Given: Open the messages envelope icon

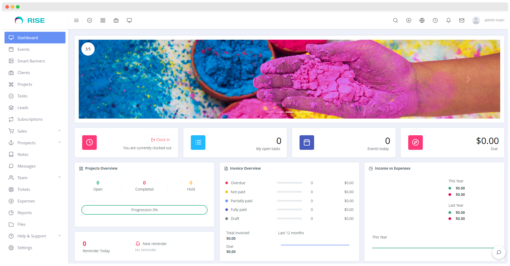Looking at the screenshot, I should coord(461,20).
